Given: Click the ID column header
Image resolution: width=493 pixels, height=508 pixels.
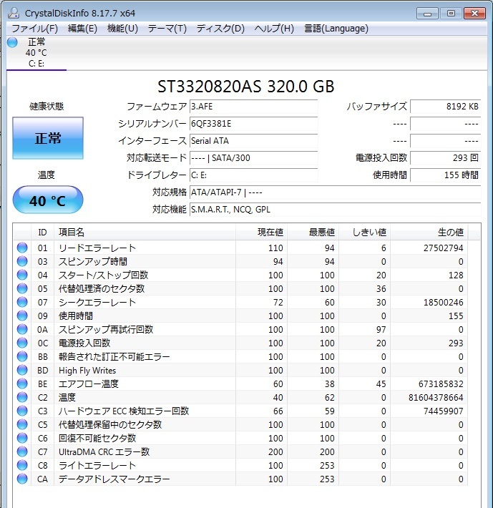Looking at the screenshot, I should [42, 233].
